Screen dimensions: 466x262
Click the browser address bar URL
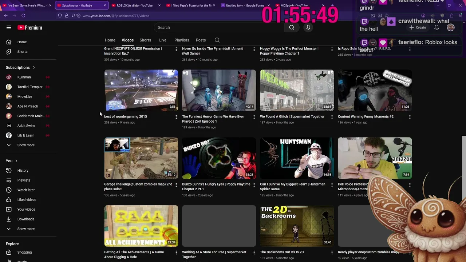[x=116, y=16]
